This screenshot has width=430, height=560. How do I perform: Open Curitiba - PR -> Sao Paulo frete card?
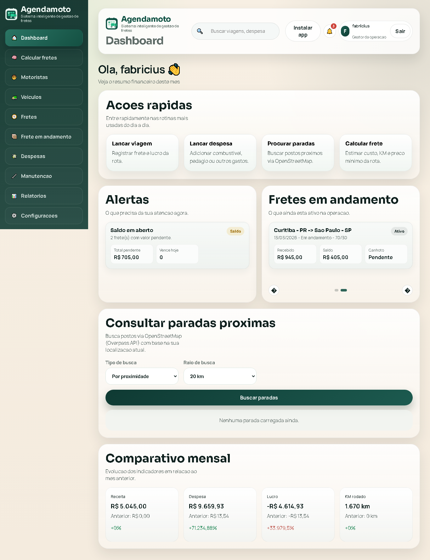tap(341, 245)
